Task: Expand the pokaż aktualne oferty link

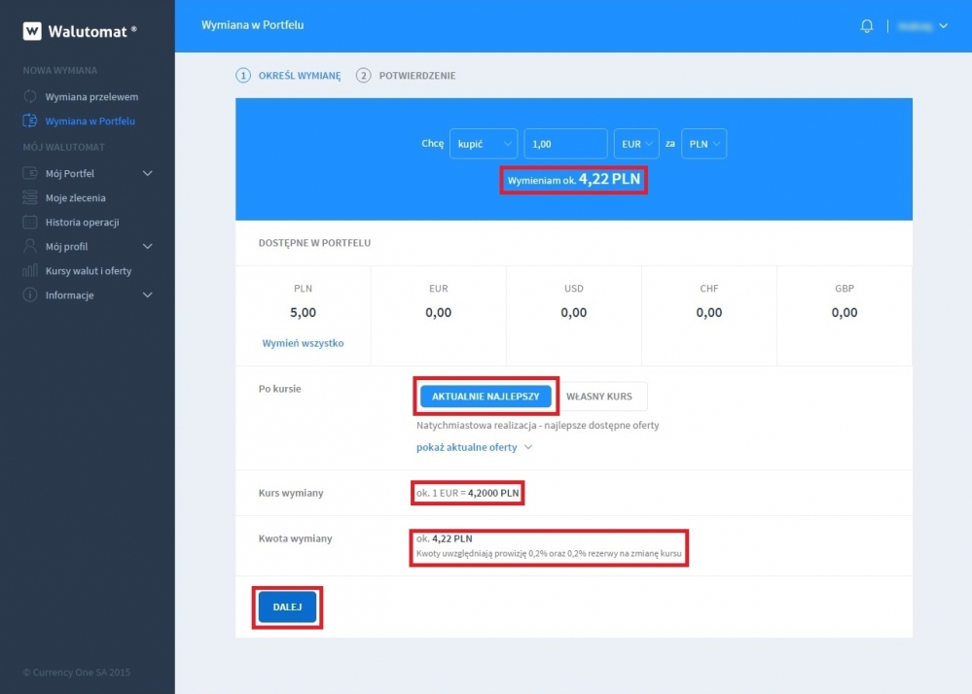Action: tap(474, 447)
